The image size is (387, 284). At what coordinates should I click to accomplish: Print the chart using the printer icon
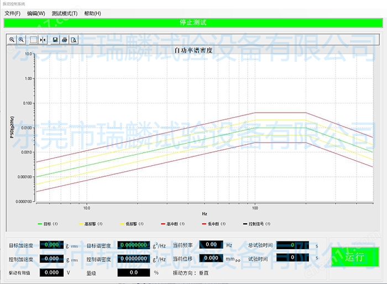click(x=65, y=40)
